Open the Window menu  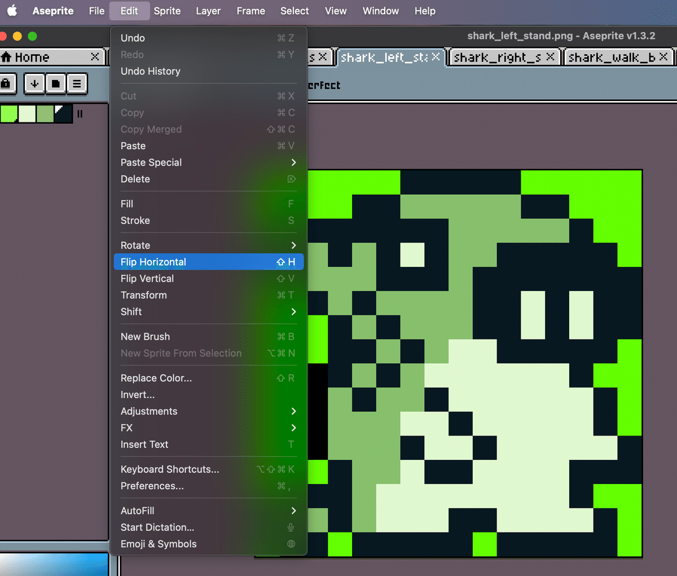pos(380,11)
